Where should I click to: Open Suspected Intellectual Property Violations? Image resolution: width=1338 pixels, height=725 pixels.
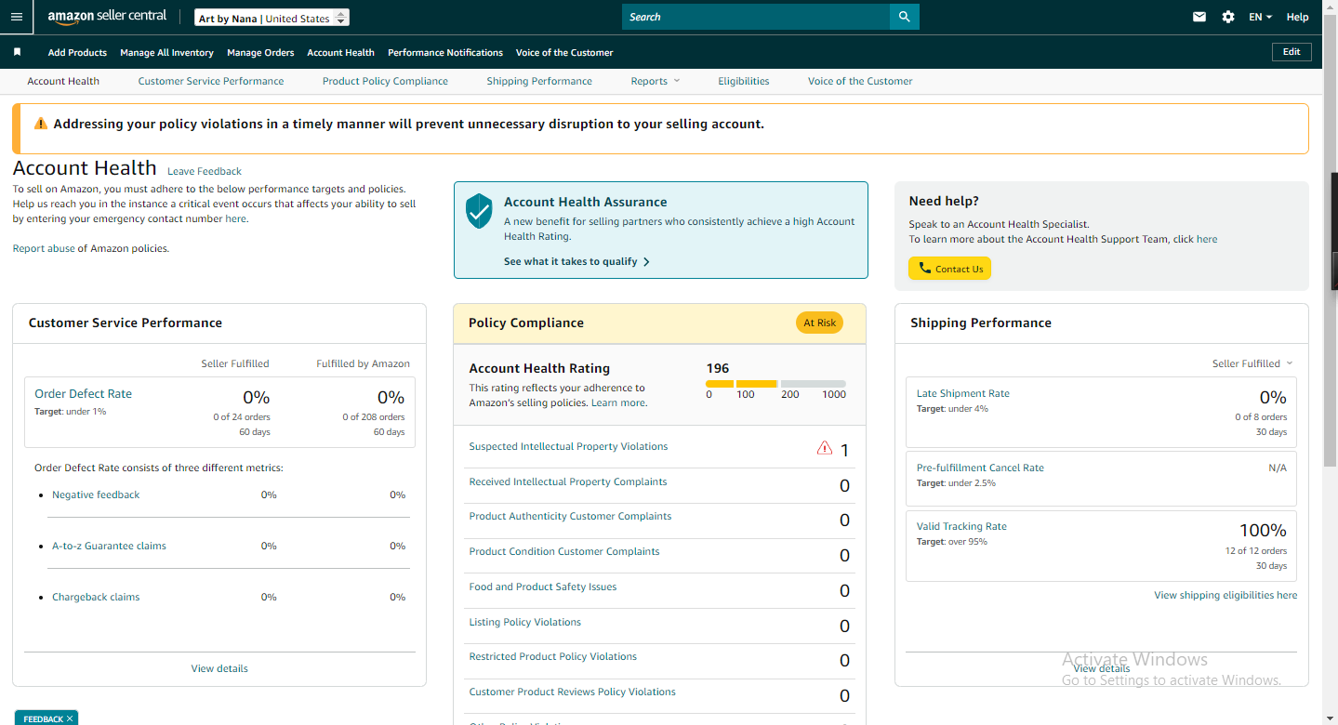[x=568, y=446]
